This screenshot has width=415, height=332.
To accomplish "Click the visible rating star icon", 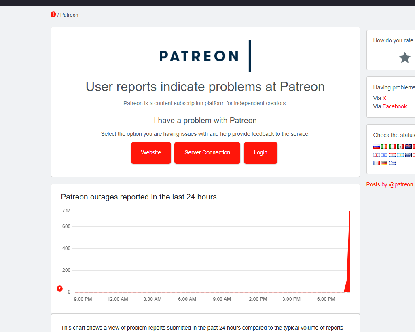I will click(x=404, y=58).
